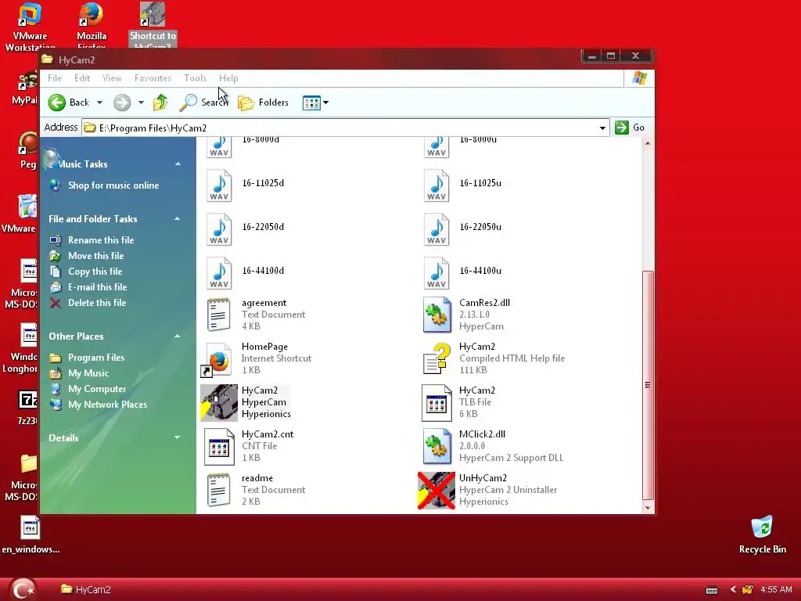Image resolution: width=801 pixels, height=601 pixels.
Task: Click E-mail this file link
Action: click(97, 287)
